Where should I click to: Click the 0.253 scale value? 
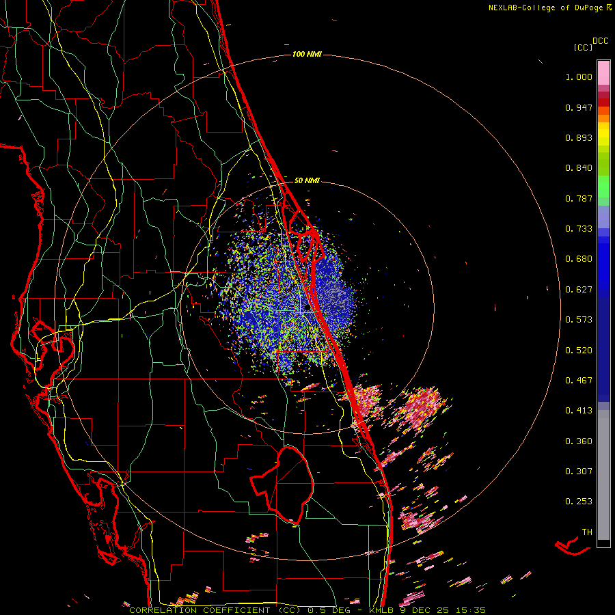pos(579,502)
